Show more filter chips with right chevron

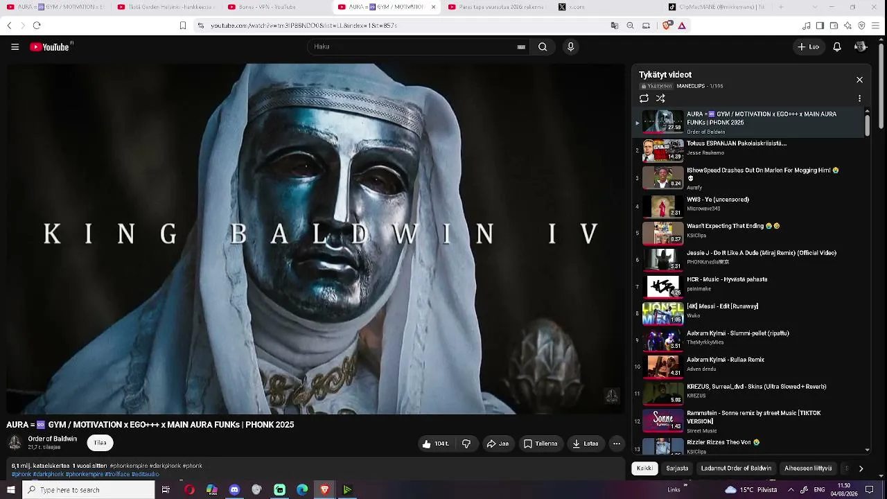(x=861, y=469)
